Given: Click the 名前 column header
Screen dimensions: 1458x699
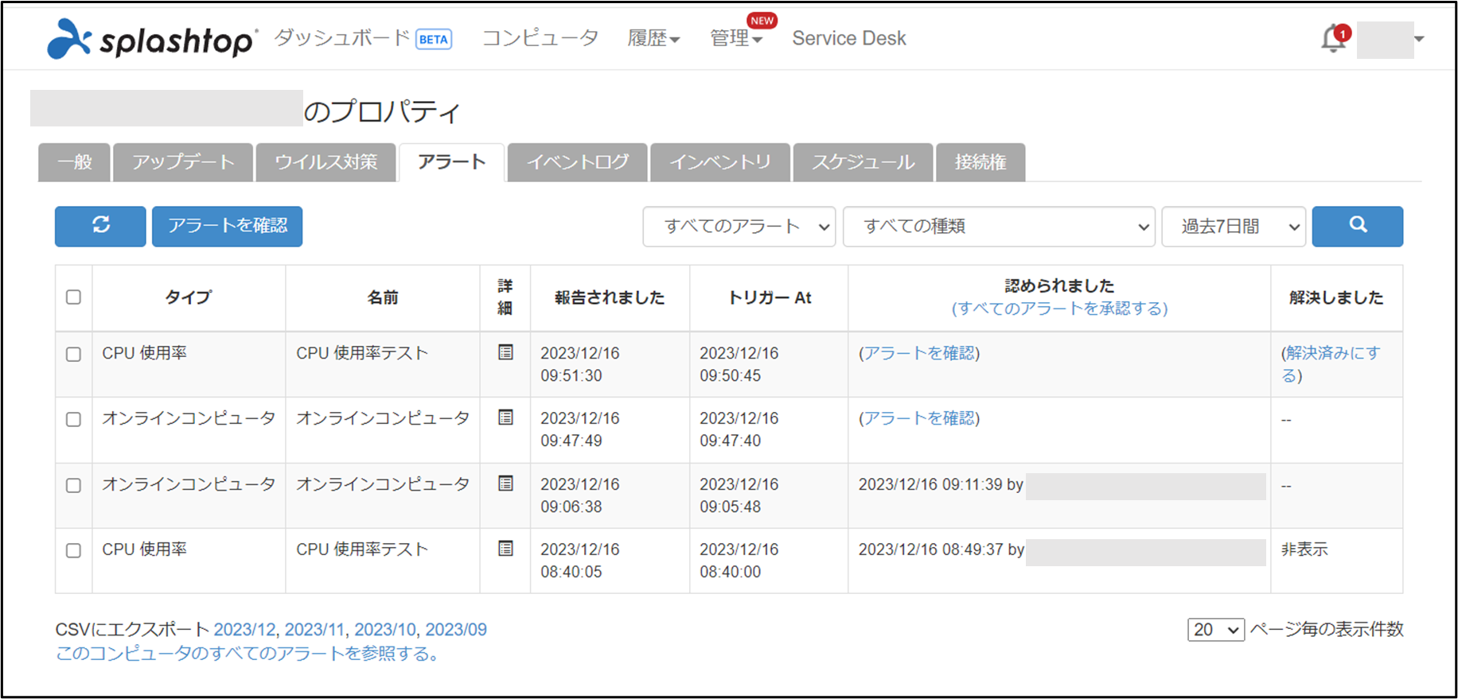Looking at the screenshot, I should coord(383,297).
